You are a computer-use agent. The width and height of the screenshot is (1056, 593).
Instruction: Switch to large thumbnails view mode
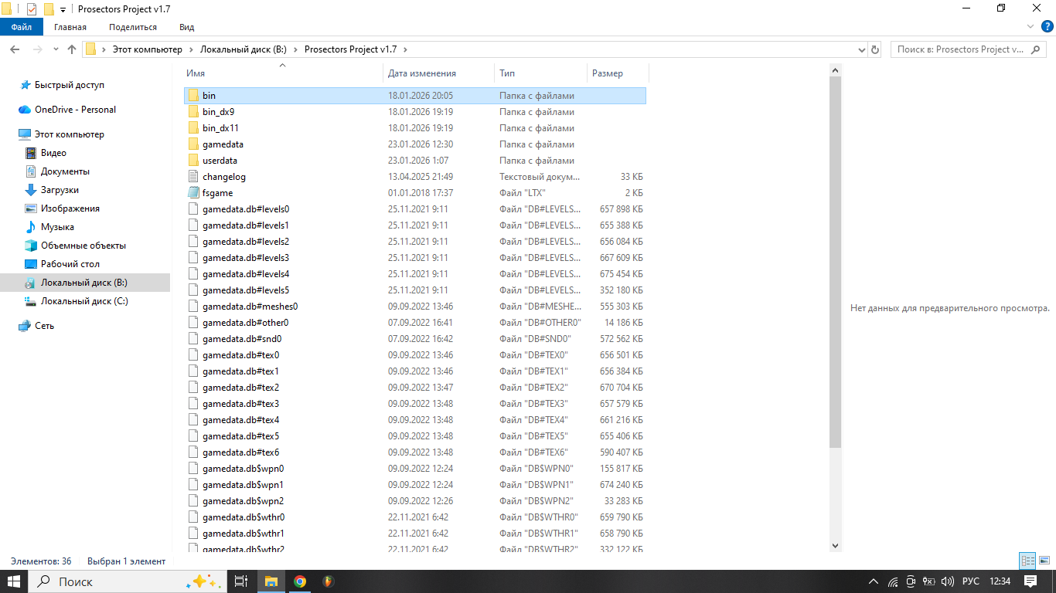click(1043, 561)
